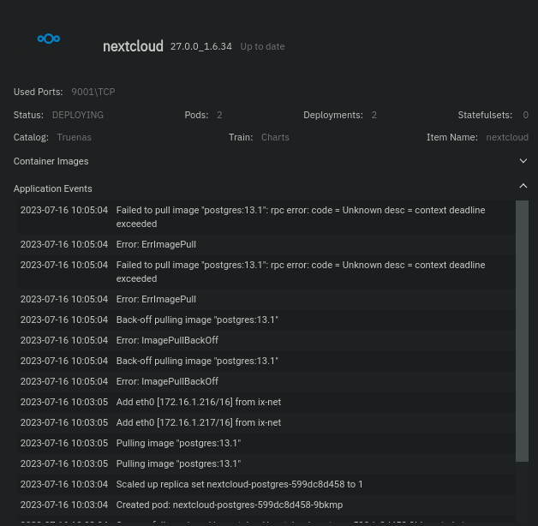Click the used port 9001\TCP value
Viewport: 538px width, 526px height.
click(x=93, y=92)
